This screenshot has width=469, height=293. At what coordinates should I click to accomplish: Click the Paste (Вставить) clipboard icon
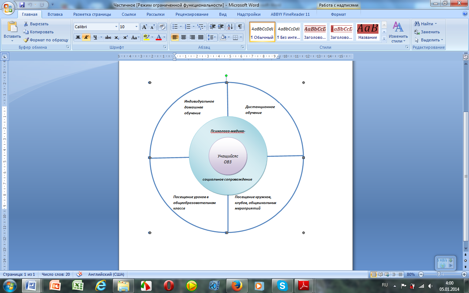[12, 27]
